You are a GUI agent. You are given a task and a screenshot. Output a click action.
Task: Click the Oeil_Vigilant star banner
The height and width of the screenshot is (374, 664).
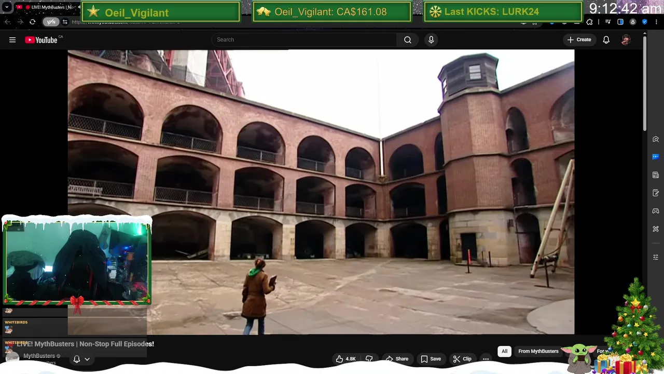coord(161,12)
